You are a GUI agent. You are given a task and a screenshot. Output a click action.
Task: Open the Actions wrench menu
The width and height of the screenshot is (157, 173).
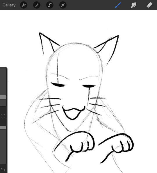click(24, 5)
